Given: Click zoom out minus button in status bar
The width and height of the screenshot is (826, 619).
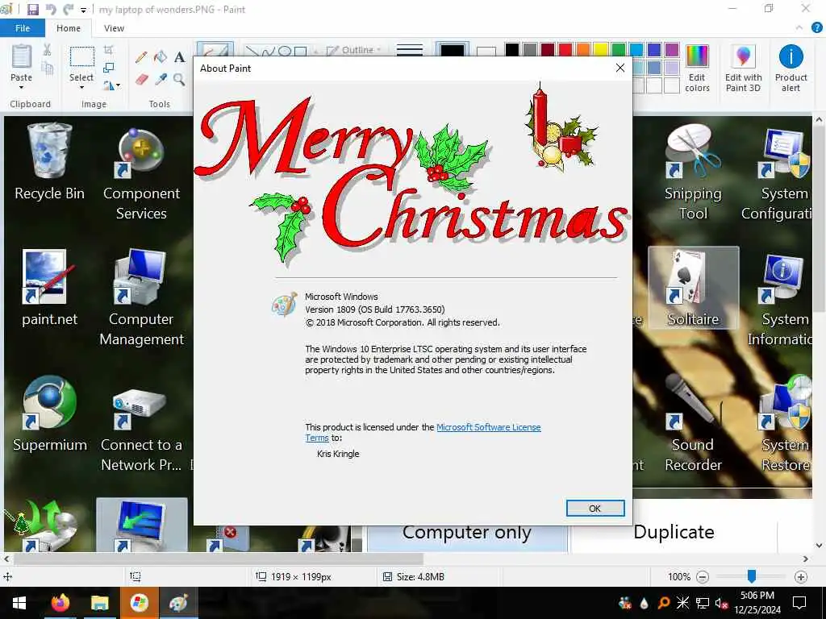Looking at the screenshot, I should click(703, 577).
